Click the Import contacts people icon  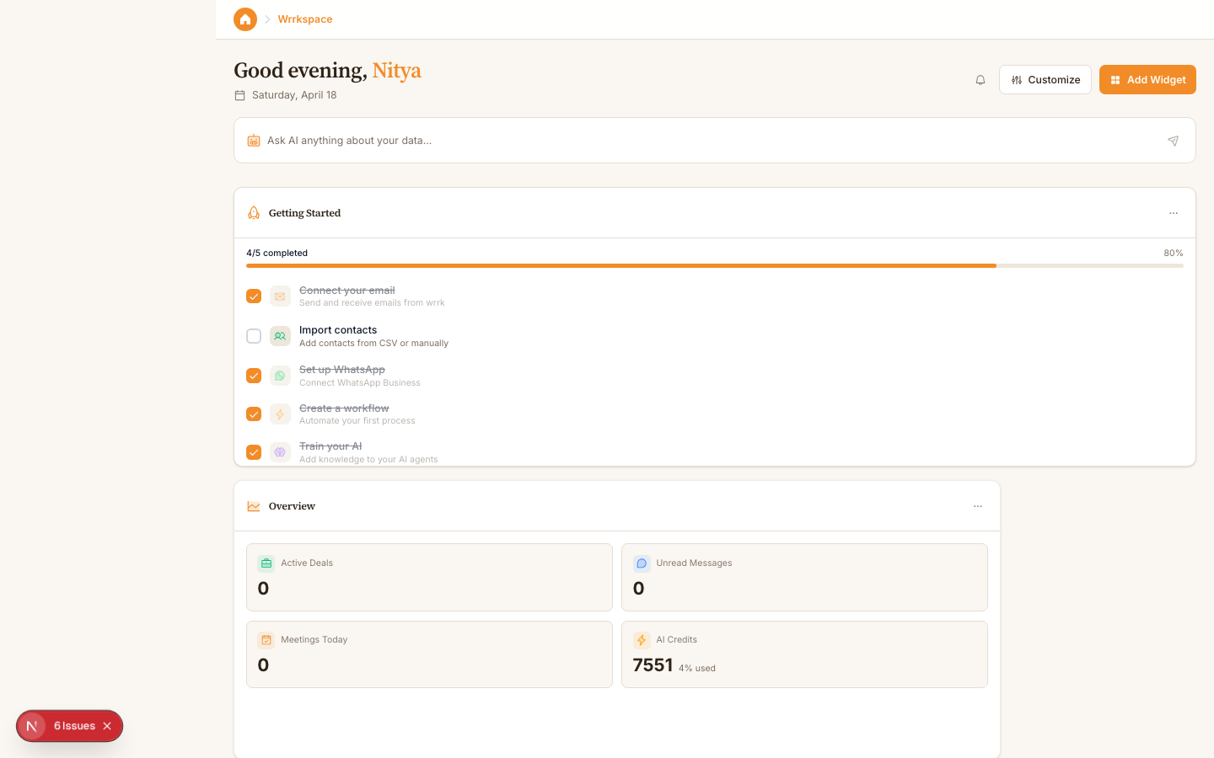pyautogui.click(x=280, y=336)
